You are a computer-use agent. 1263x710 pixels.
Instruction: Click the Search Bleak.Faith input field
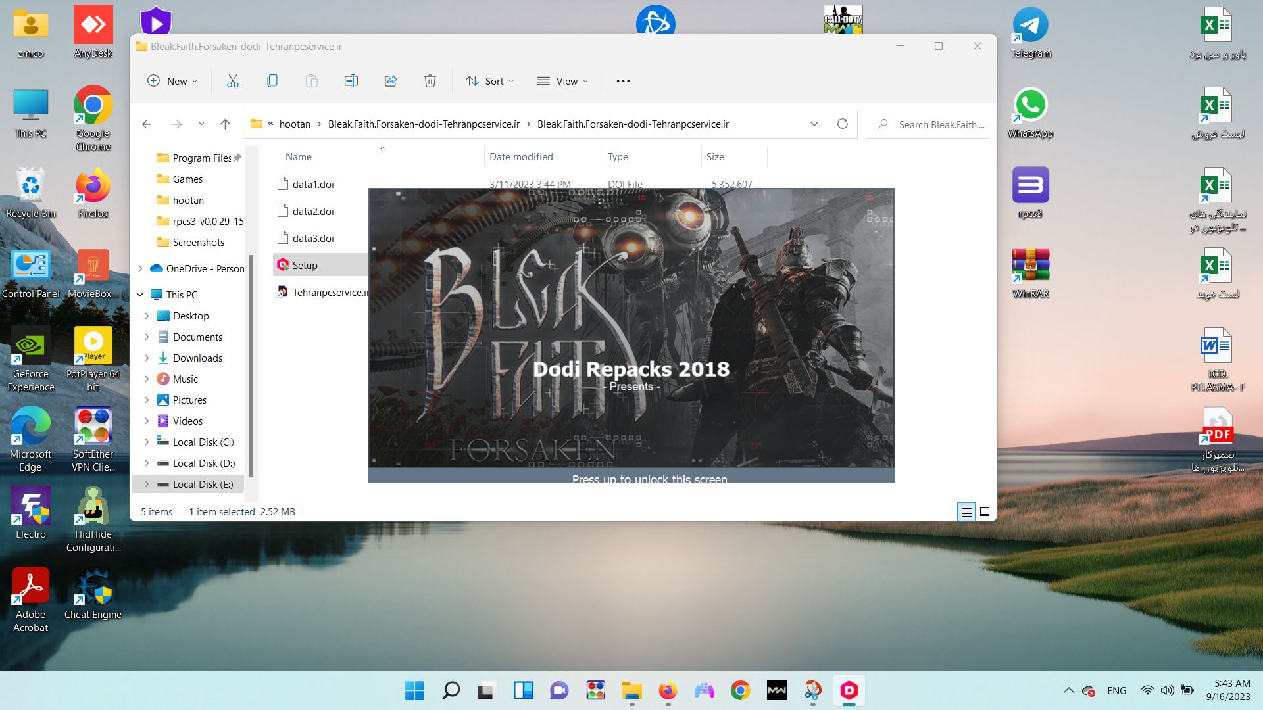[939, 124]
